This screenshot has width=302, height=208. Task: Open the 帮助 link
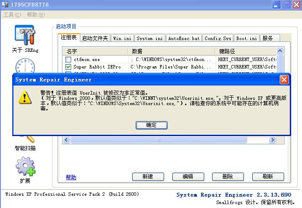71,177
